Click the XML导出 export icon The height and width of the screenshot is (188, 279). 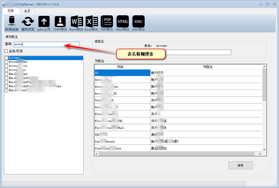pyautogui.click(x=138, y=22)
